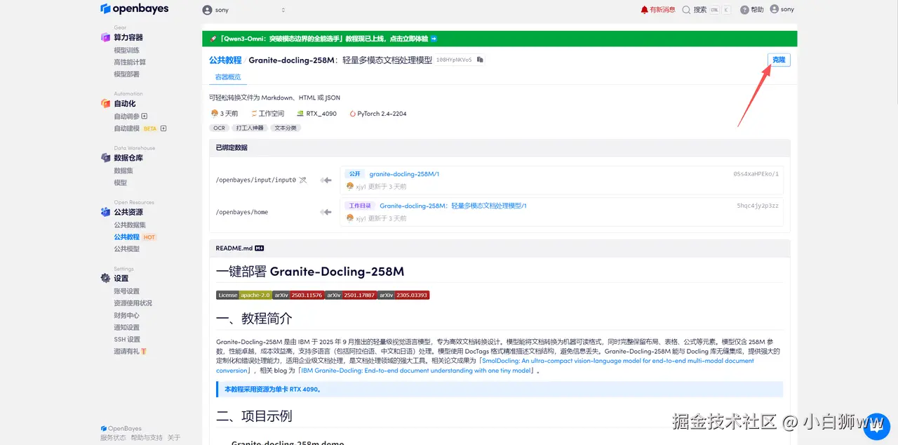This screenshot has width=898, height=445.
Task: Open 公共数据集 in the sidebar
Action: pos(130,225)
